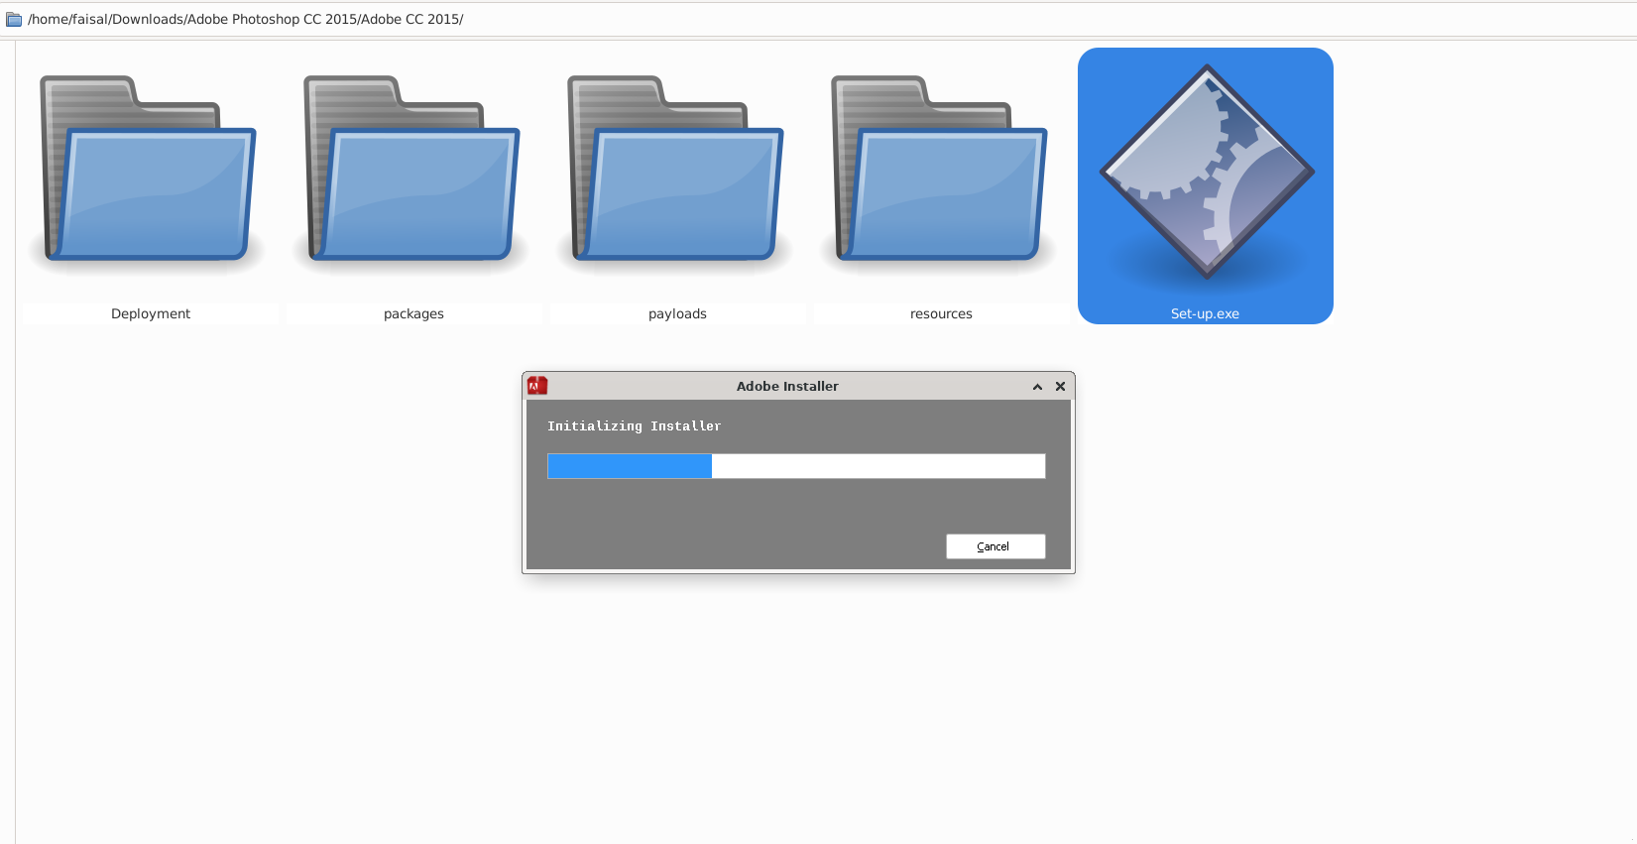Screen dimensions: 1637x844
Task: Roll up the Adobe Installer window
Action: [x=1037, y=387]
